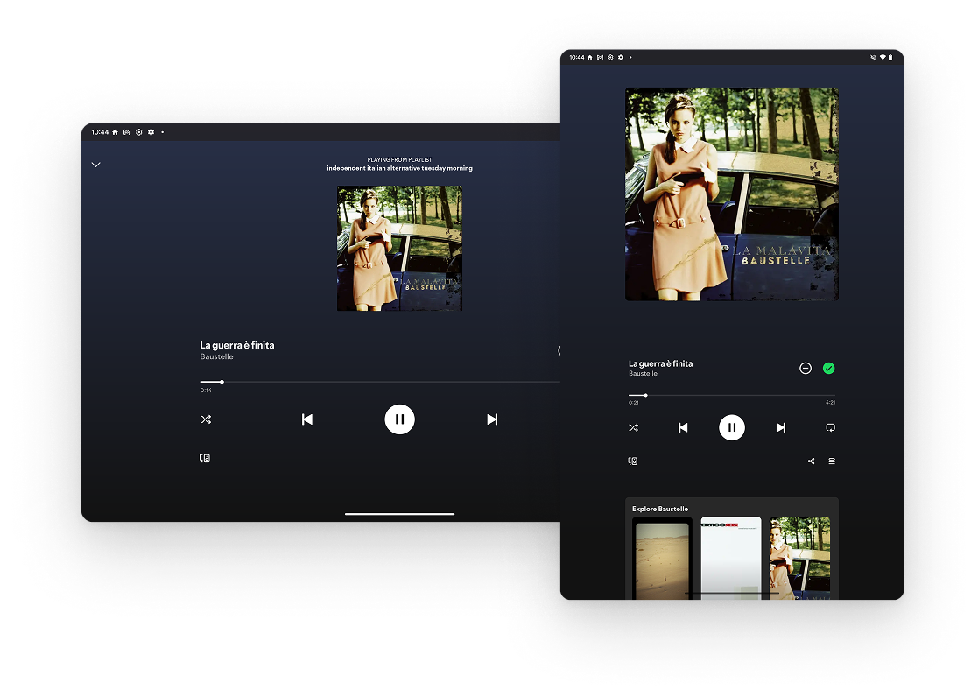Seek on the landscape player progress bar
The width and height of the screenshot is (978, 697).
click(x=379, y=381)
